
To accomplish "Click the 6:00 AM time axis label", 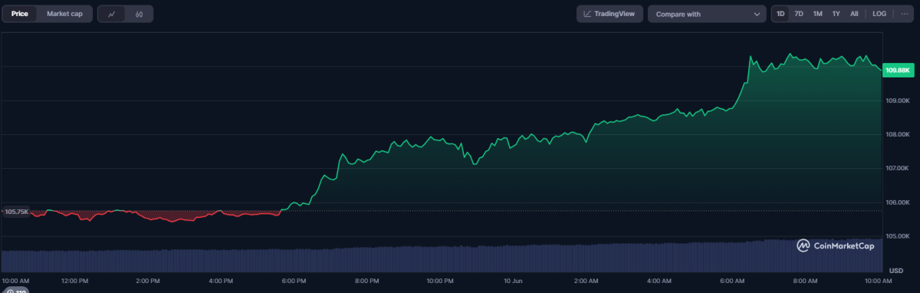I will tap(733, 281).
